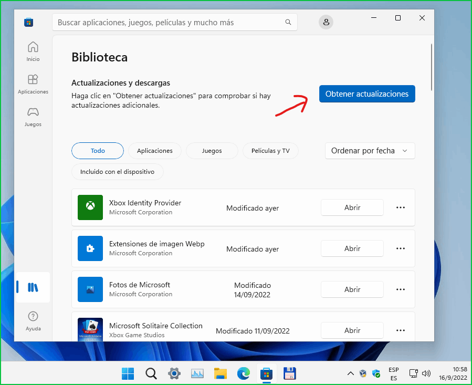Click Microsoft Solitaire Collection title text
Viewport: 472px width, 385px height.
155,326
